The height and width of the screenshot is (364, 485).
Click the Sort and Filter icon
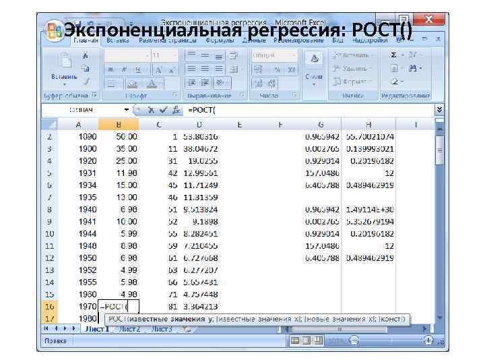pos(413,55)
